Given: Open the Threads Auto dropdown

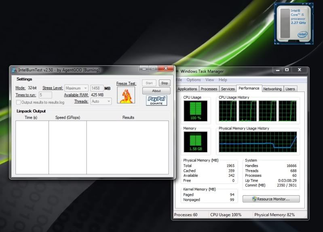Looking at the screenshot, I should point(101,101).
